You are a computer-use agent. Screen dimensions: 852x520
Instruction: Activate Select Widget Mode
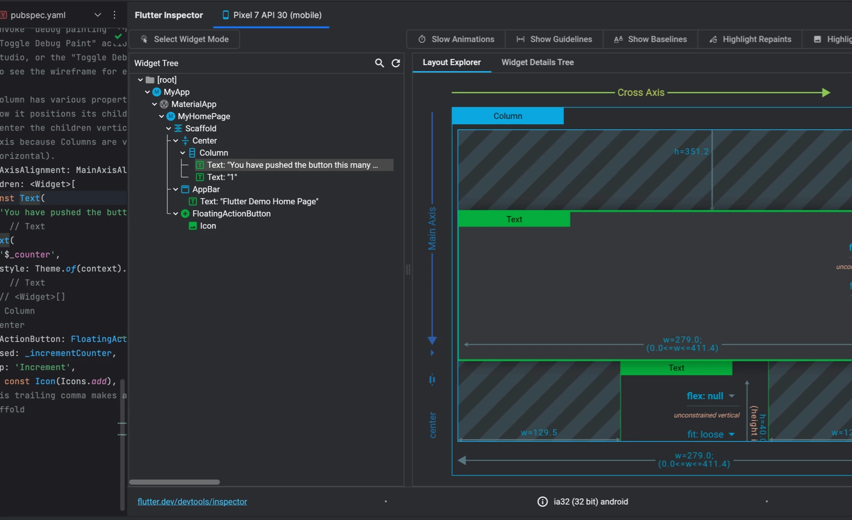pyautogui.click(x=184, y=39)
